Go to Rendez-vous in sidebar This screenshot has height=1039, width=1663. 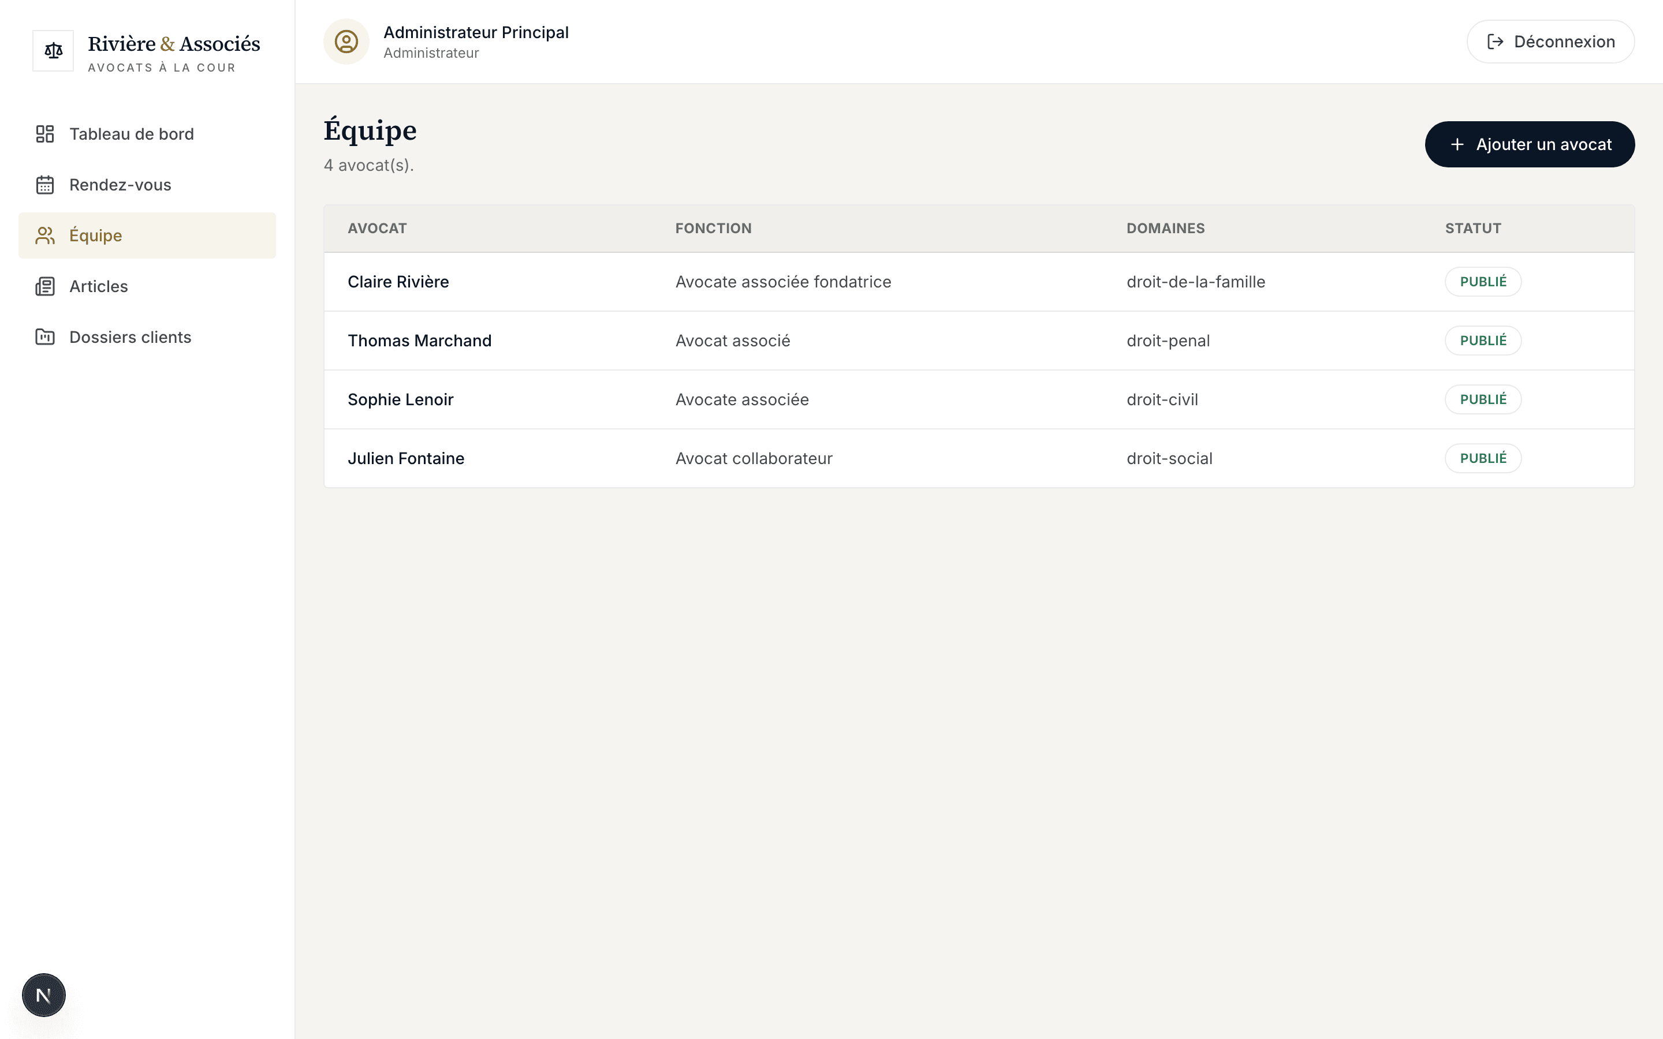(x=147, y=185)
